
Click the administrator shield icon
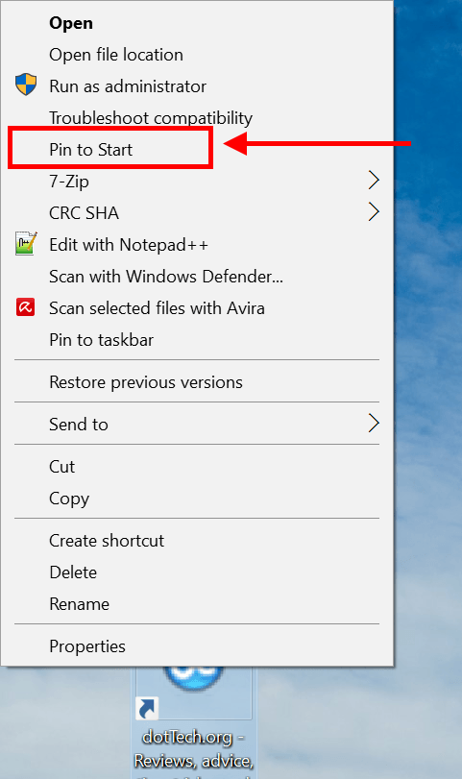(26, 85)
